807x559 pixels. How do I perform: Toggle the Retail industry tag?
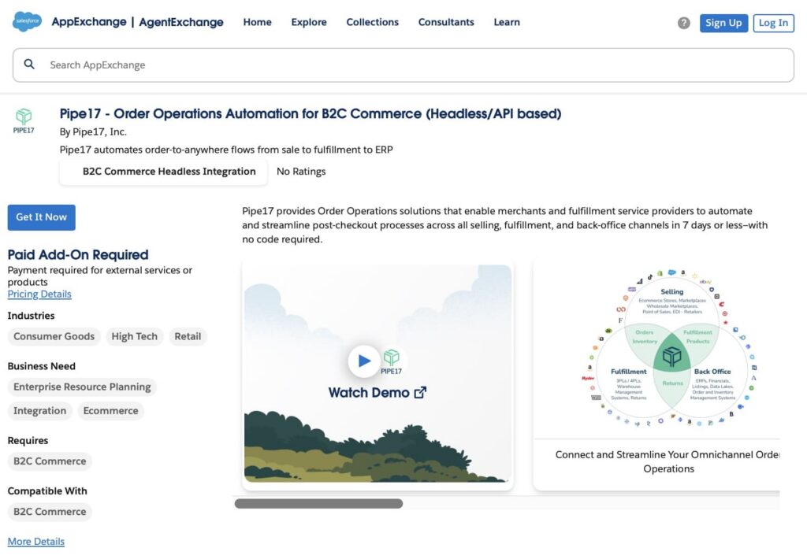click(x=188, y=336)
